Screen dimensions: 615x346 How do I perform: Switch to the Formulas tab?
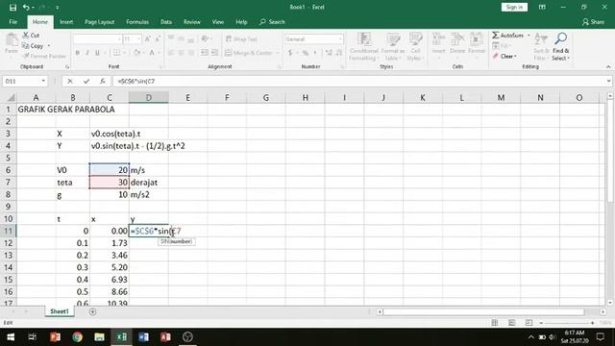(137, 22)
